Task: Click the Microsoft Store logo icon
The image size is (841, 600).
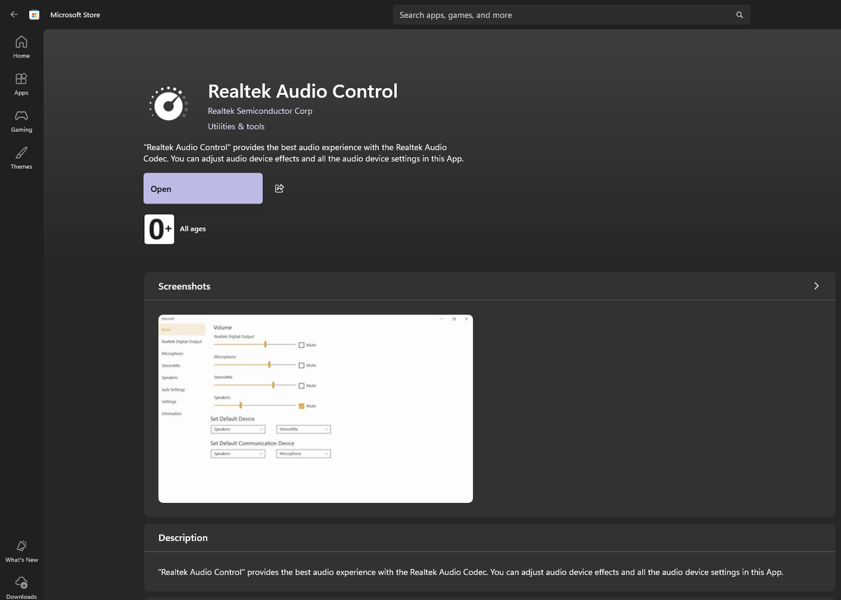Action: point(35,15)
